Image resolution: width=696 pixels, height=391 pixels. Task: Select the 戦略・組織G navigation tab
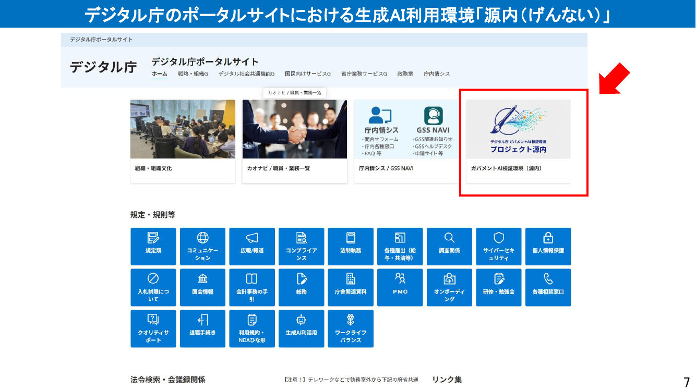(x=193, y=74)
